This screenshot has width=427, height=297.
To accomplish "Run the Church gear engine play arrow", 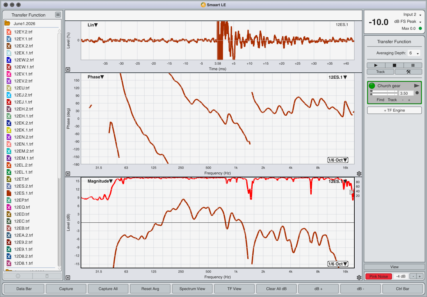I will [416, 86].
